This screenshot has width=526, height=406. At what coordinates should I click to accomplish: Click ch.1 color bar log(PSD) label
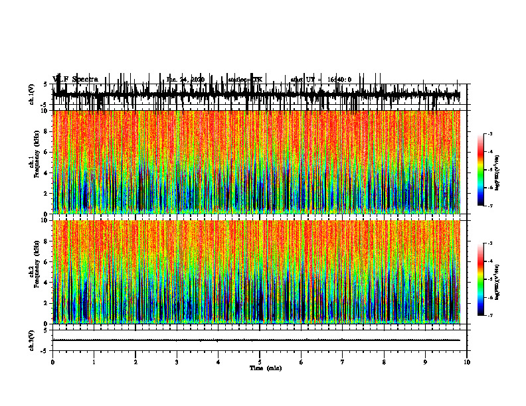click(497, 173)
